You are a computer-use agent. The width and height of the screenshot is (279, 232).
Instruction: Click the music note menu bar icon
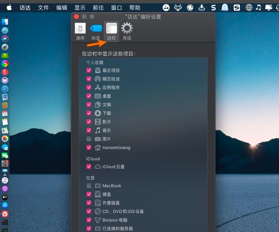pyautogui.click(x=258, y=7)
